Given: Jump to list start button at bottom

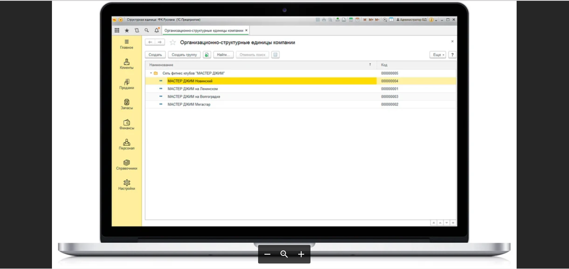Looking at the screenshot, I should (x=433, y=223).
